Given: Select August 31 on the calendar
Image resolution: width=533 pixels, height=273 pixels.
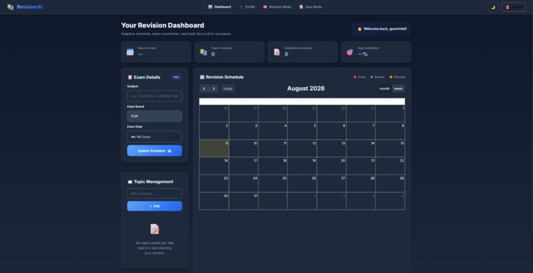Looking at the screenshot, I should (x=243, y=201).
